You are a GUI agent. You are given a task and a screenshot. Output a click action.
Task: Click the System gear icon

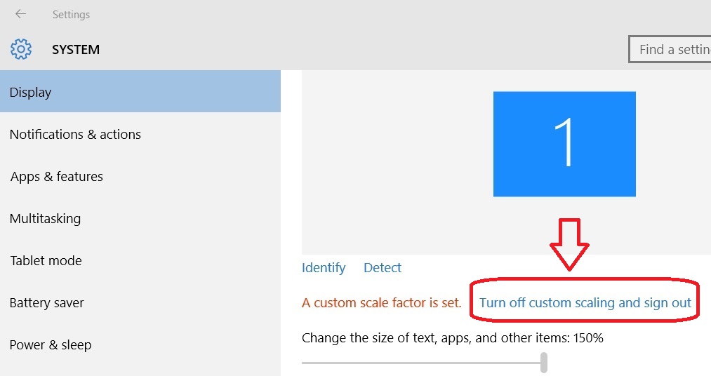click(21, 49)
